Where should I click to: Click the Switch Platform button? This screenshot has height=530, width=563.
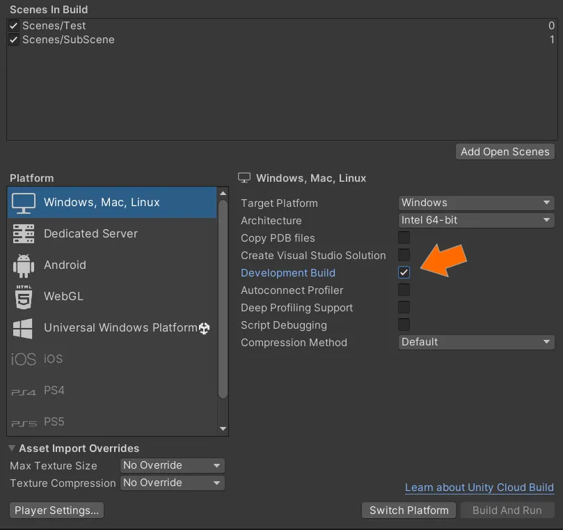click(409, 510)
